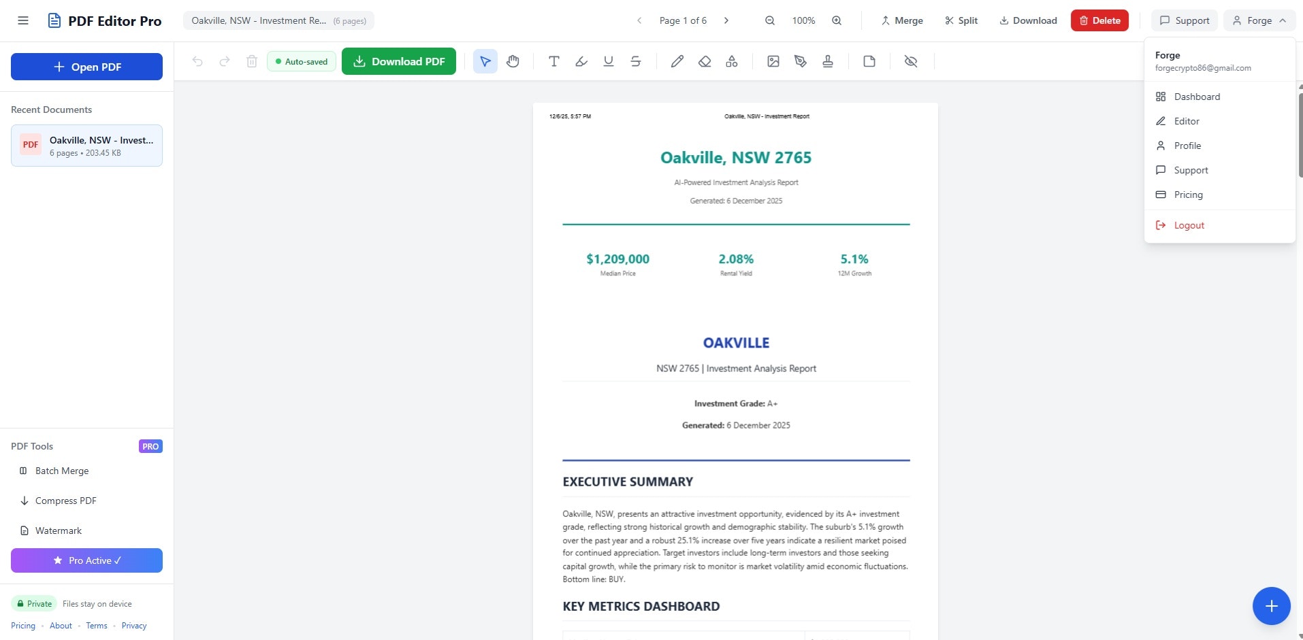The image size is (1303, 640).
Task: Select the Hand pan tool
Action: pos(513,61)
